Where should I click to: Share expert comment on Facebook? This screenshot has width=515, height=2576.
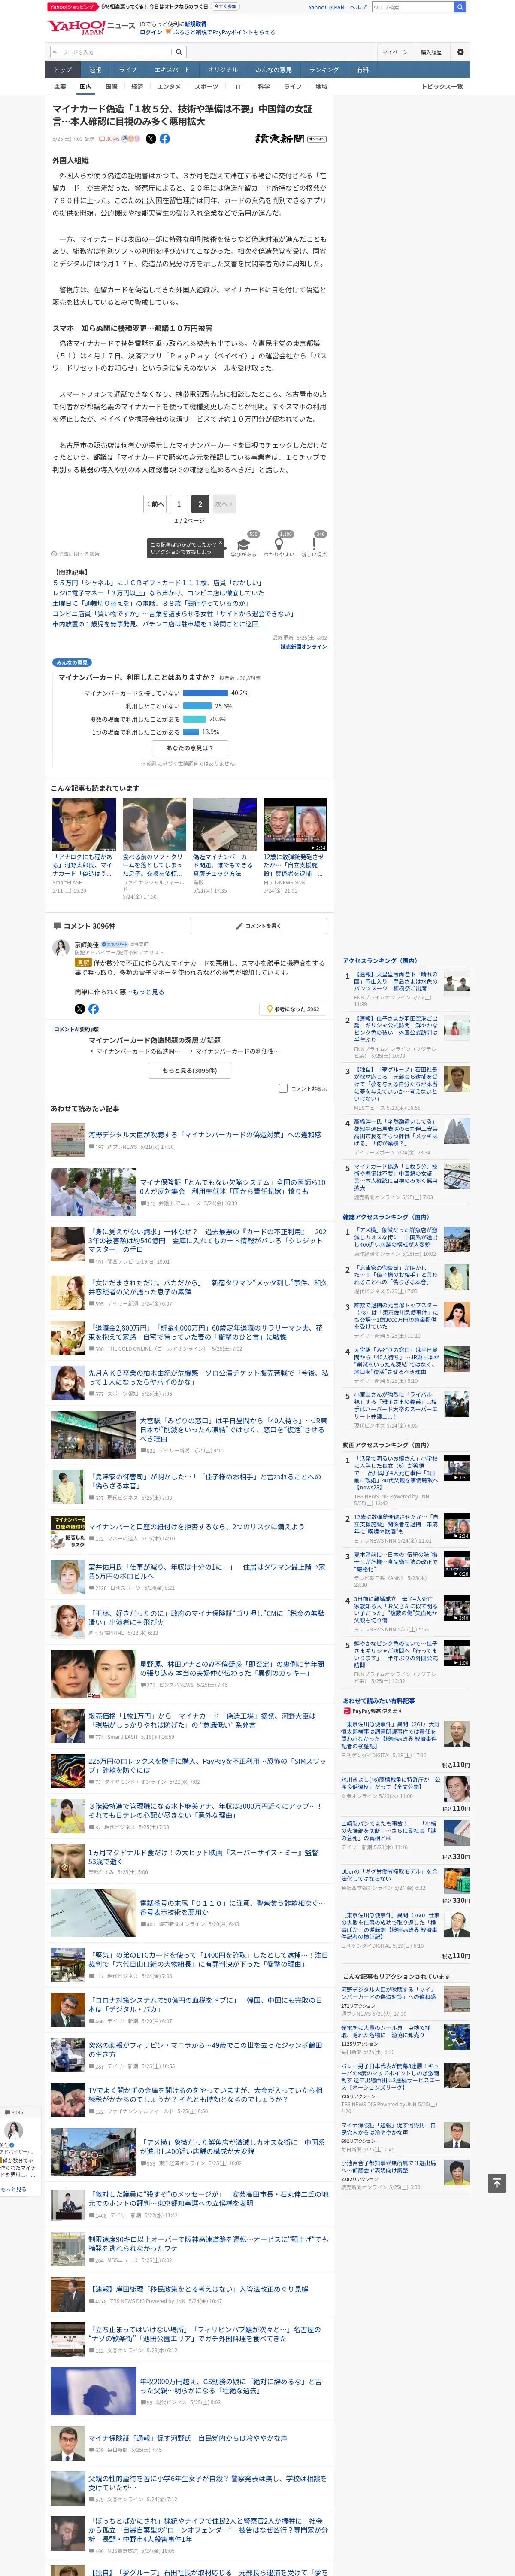pyautogui.click(x=93, y=1009)
